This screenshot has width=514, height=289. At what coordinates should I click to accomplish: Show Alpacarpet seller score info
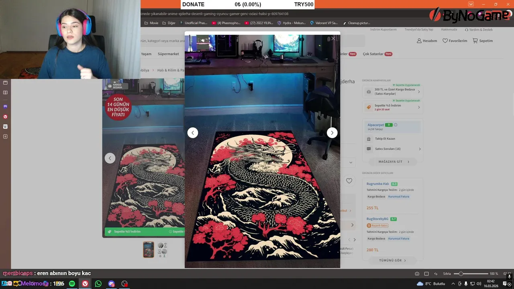[x=396, y=125]
